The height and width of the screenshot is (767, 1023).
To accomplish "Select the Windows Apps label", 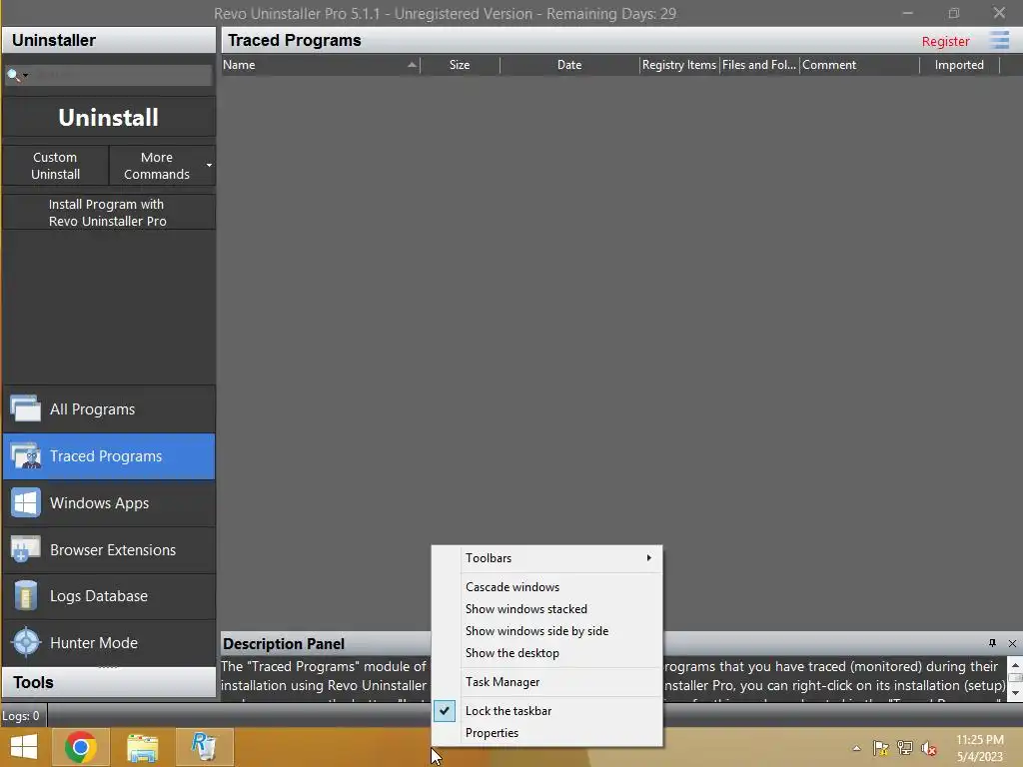I will [x=99, y=503].
